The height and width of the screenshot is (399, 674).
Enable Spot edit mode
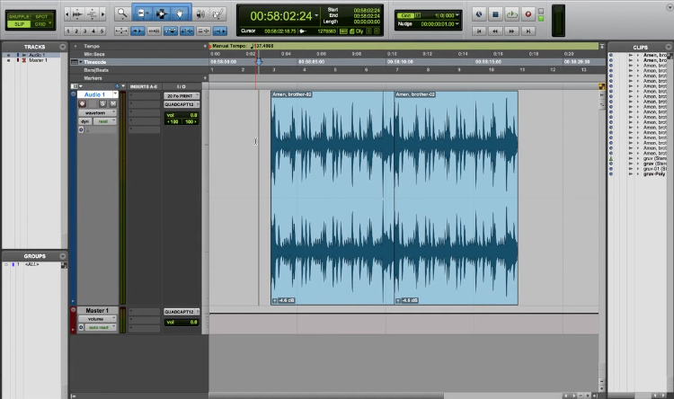coord(41,16)
